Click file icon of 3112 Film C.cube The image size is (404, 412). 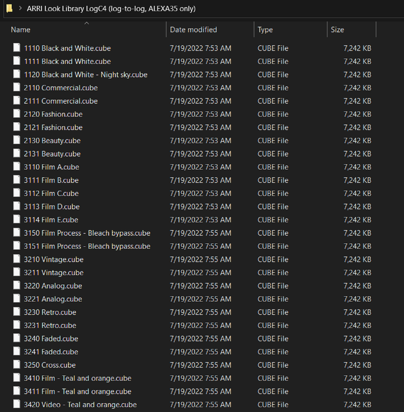coord(17,193)
